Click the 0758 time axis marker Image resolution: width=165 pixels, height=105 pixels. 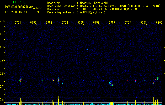[x=128, y=22]
